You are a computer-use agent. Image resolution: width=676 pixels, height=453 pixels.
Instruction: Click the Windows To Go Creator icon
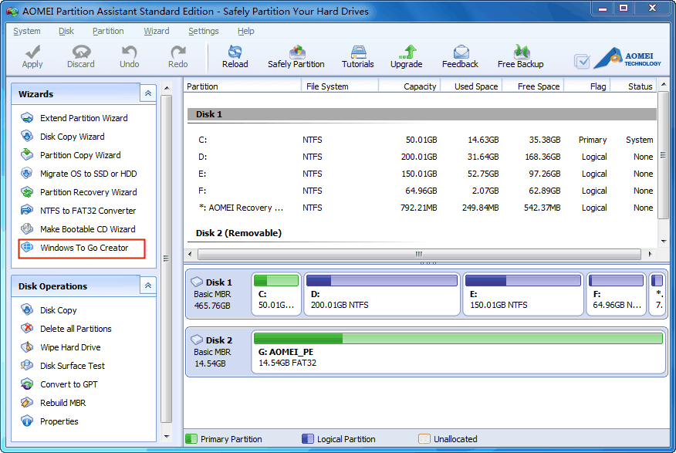(x=27, y=248)
